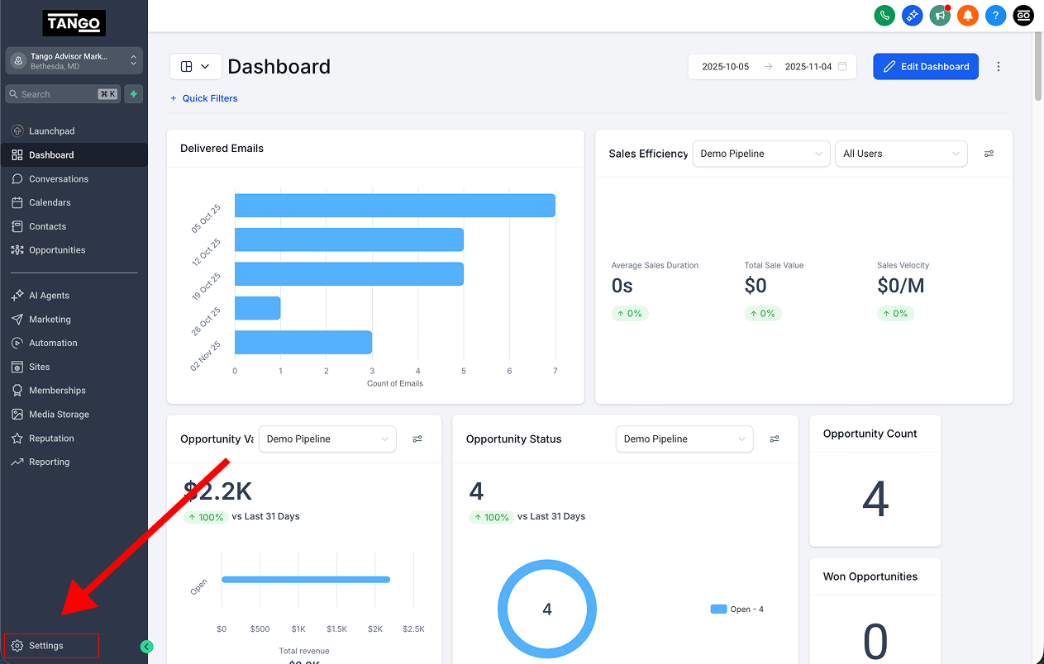Open the dashboard layout switcher dropdown
The image size is (1044, 664).
pyautogui.click(x=195, y=67)
